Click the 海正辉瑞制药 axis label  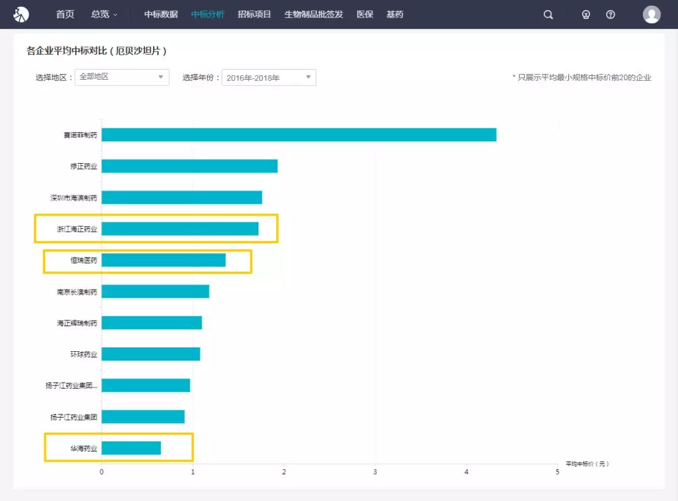tap(77, 323)
